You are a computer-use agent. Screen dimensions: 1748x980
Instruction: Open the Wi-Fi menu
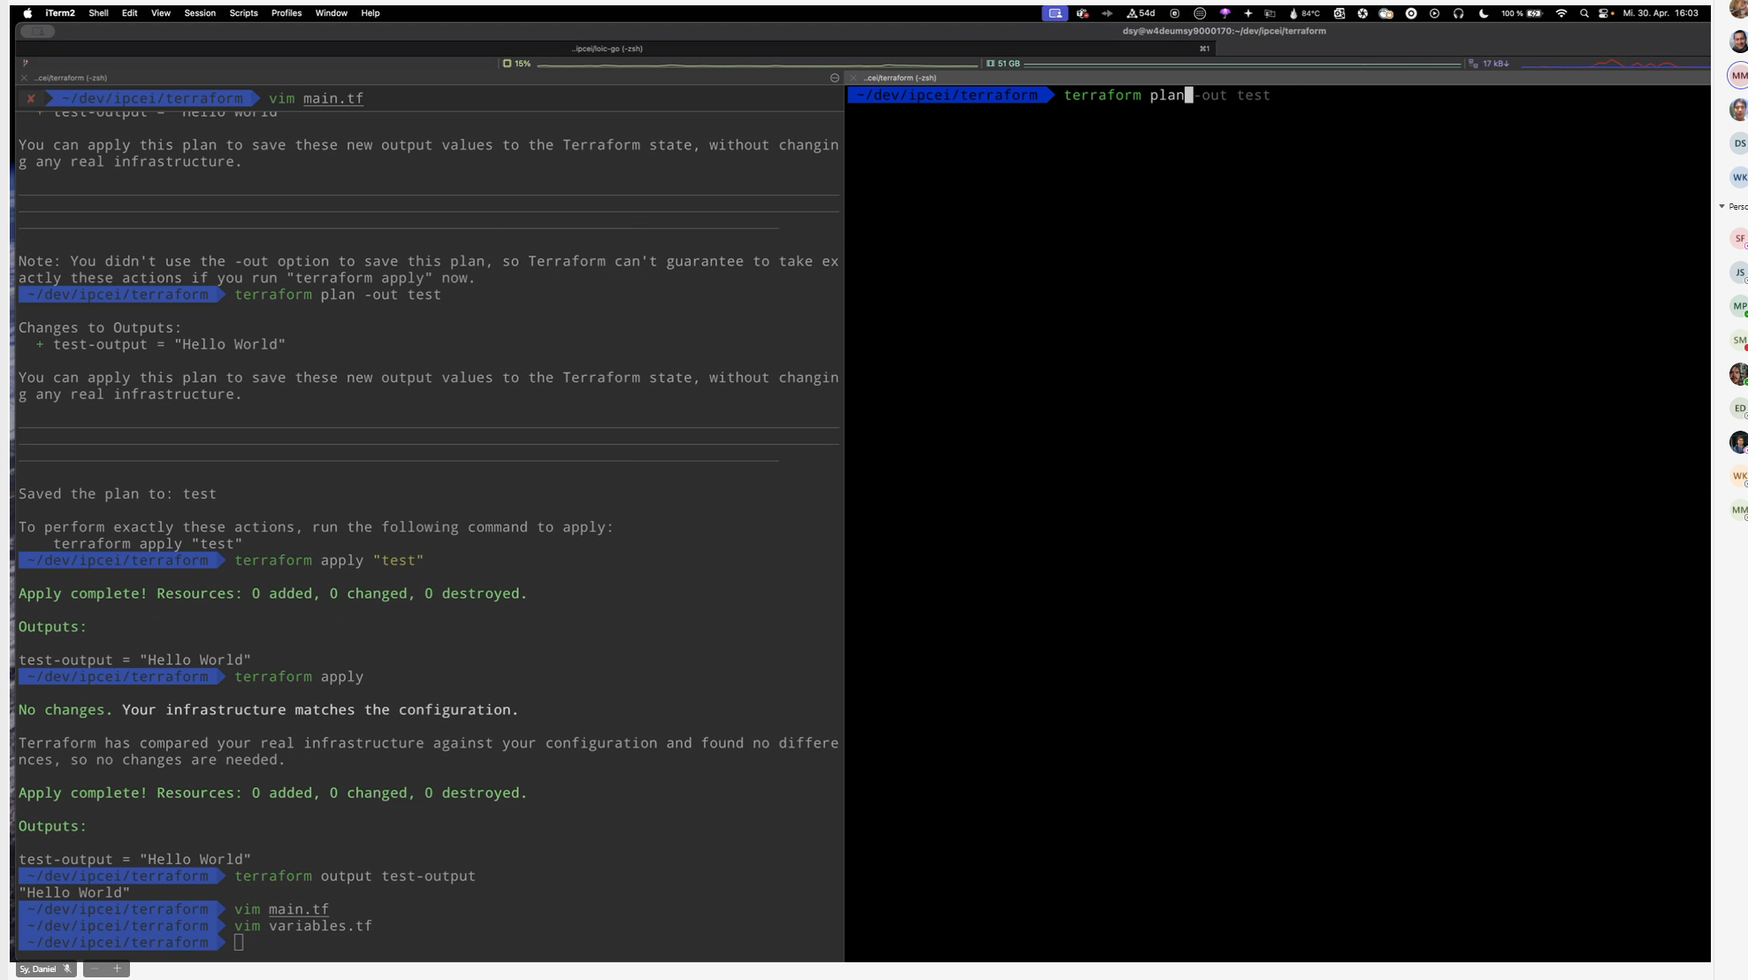(x=1561, y=13)
